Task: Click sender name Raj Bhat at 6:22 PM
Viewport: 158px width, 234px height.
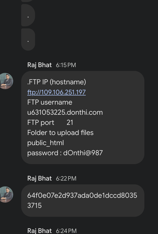Action: 39,179
